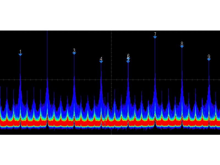Image resolution: width=220 pixels, height=165 pixels.
Task: Click the marker 3 triangle indicator
Action: [x=74, y=53]
